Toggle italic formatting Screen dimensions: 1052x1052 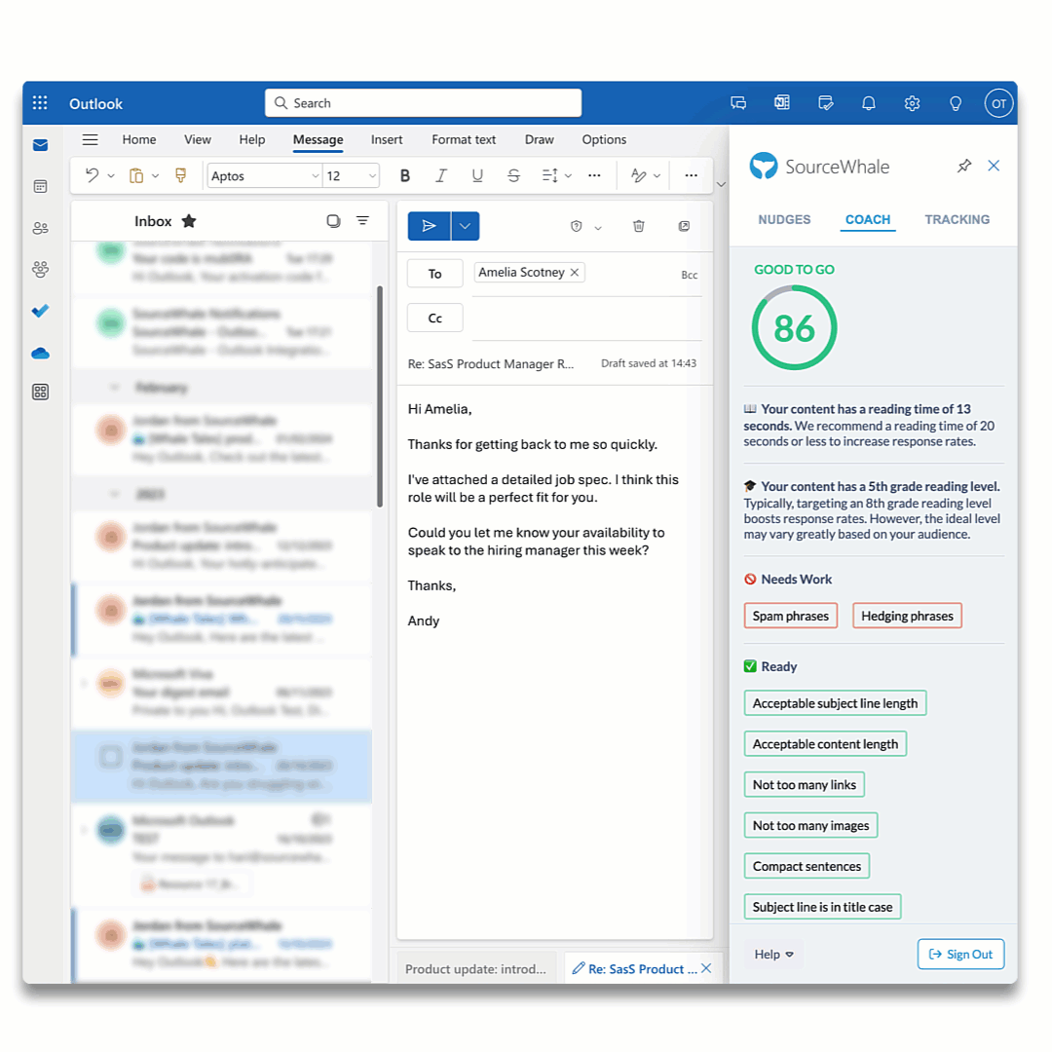click(x=441, y=175)
